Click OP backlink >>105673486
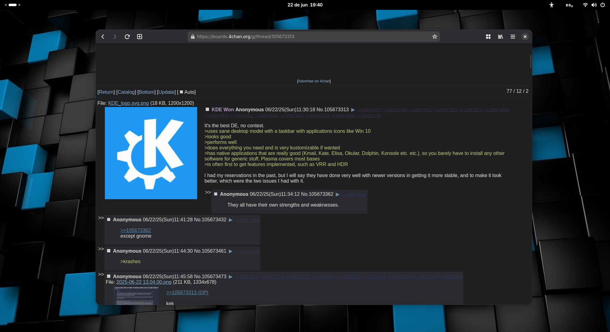 tap(395, 110)
